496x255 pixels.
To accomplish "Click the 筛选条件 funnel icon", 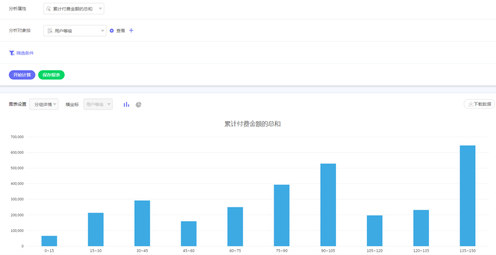I will coord(11,53).
